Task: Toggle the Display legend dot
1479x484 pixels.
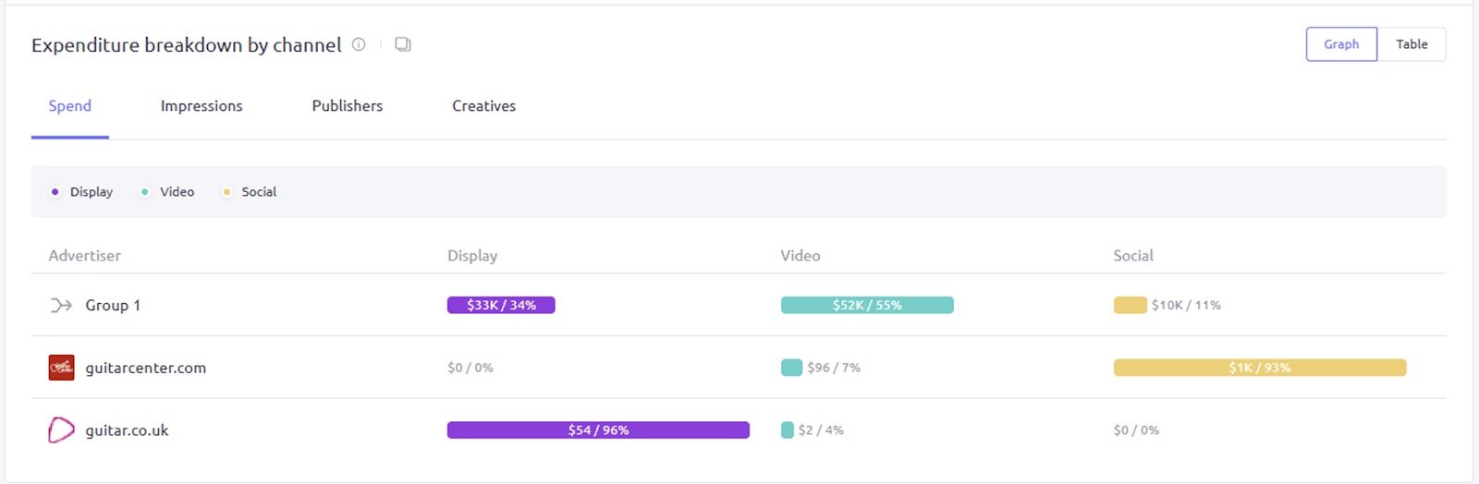Action: (x=55, y=192)
